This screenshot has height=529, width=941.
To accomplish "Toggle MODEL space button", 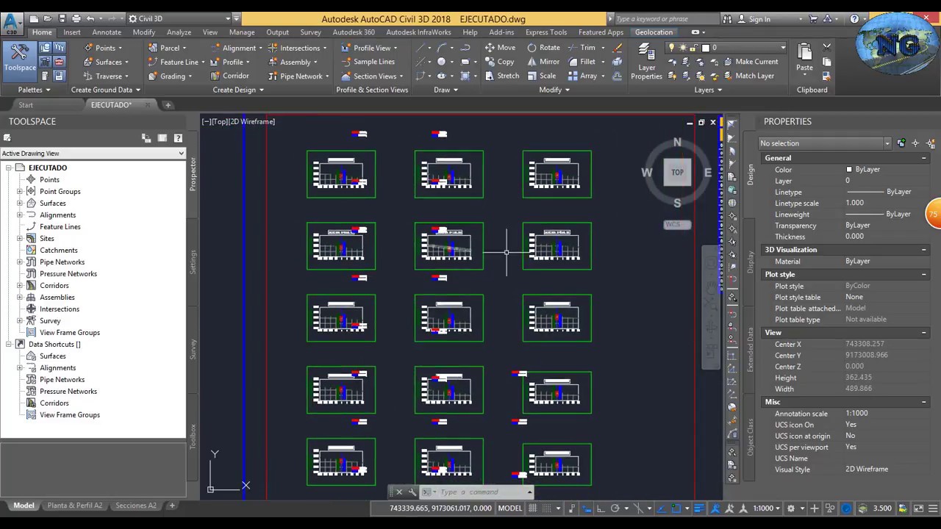I will pos(510,508).
